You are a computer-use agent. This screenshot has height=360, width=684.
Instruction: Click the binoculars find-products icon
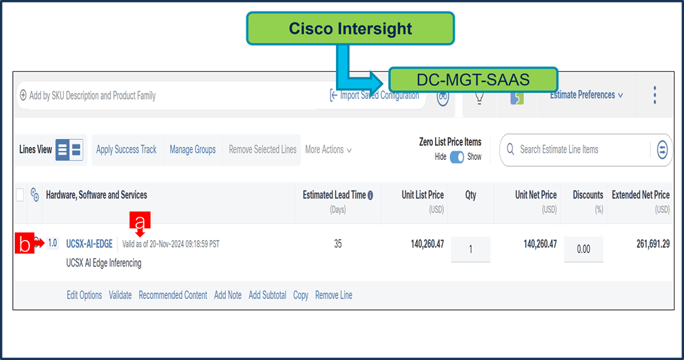click(442, 98)
